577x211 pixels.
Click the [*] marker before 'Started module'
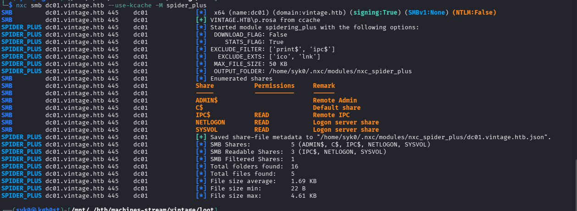tap(201, 27)
